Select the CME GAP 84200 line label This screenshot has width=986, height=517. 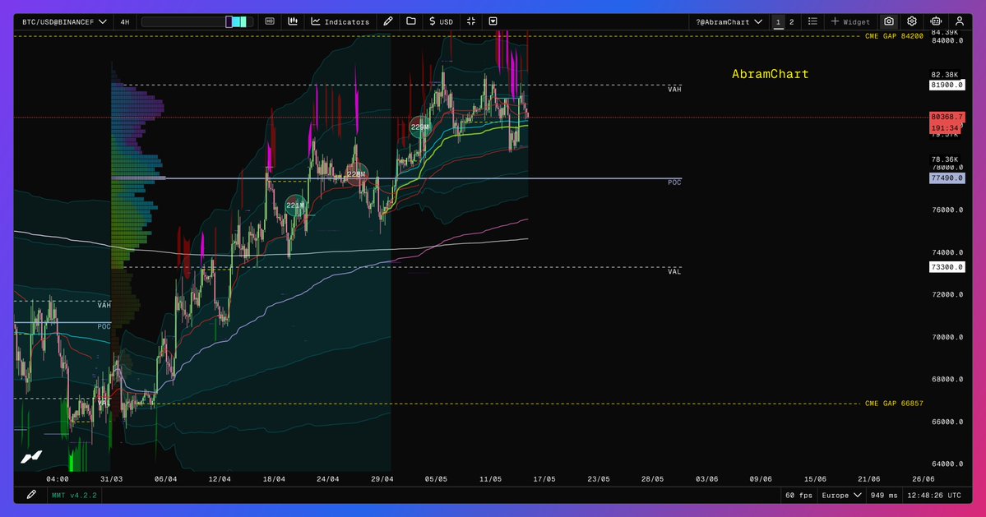pos(894,36)
